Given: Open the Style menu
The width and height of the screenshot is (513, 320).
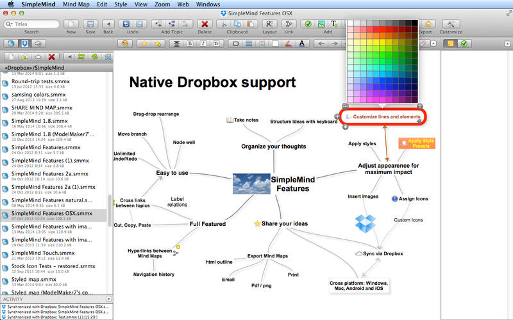Looking at the screenshot, I should 121,4.
